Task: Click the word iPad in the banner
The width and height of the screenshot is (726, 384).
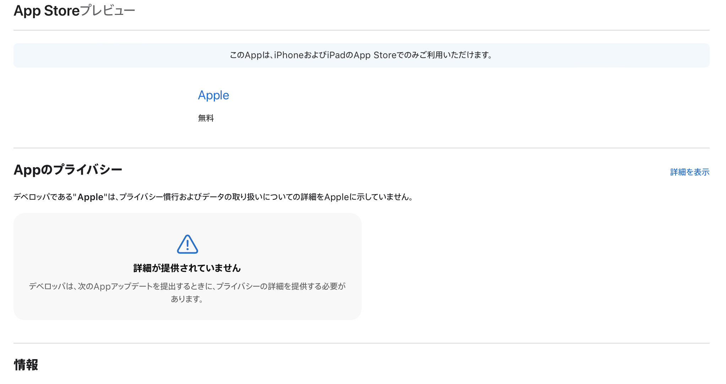Action: coord(336,55)
